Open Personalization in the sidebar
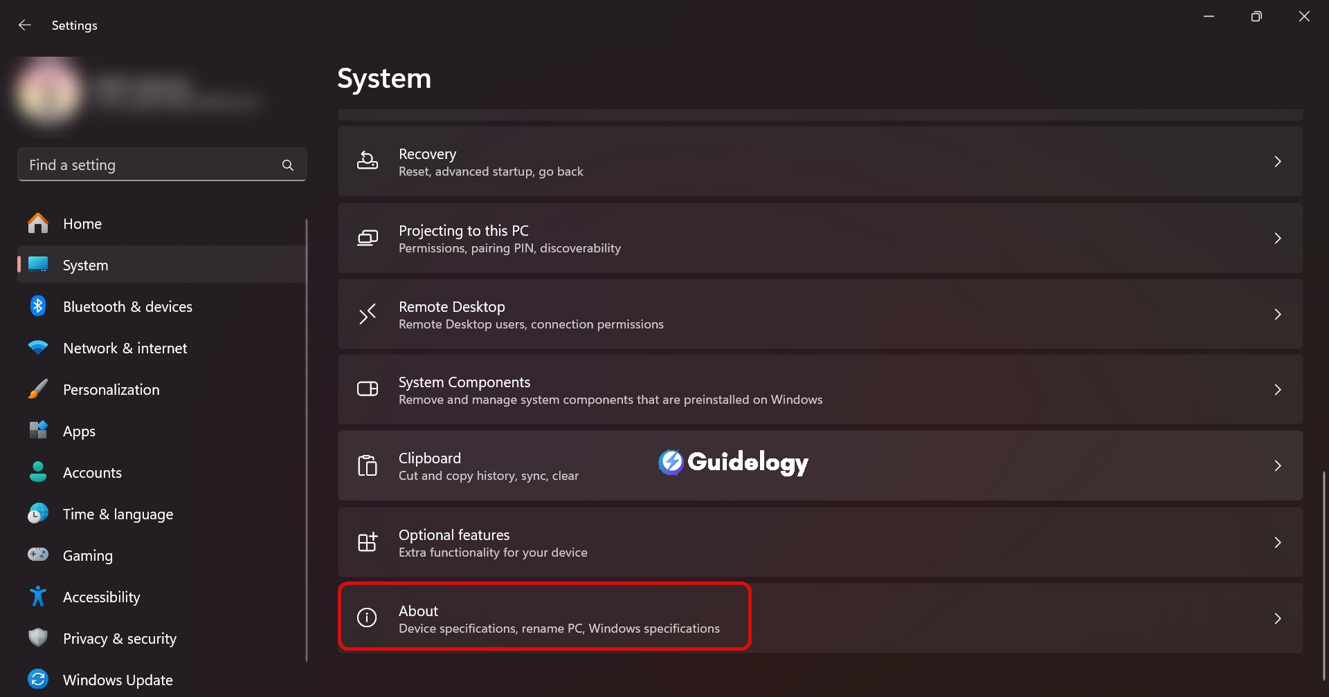Viewport: 1329px width, 697px height. [111, 390]
